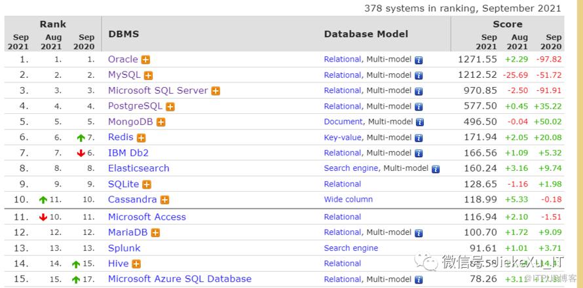This screenshot has width=583, height=288.
Task: Click the plus icon next to MariaDB
Action: pyautogui.click(x=155, y=232)
